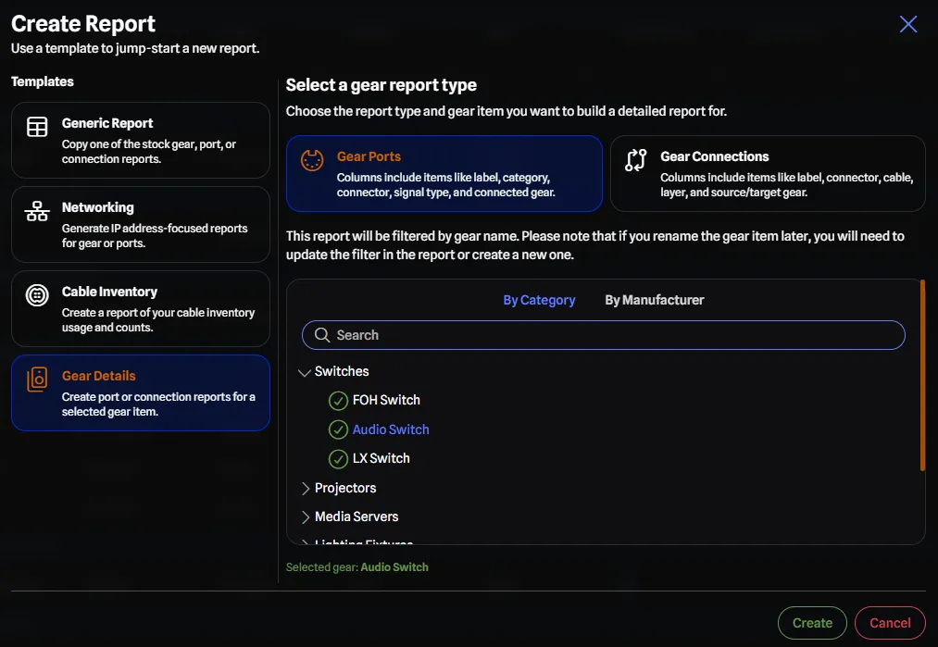
Task: Collapse the Switches category
Action: (x=305, y=372)
